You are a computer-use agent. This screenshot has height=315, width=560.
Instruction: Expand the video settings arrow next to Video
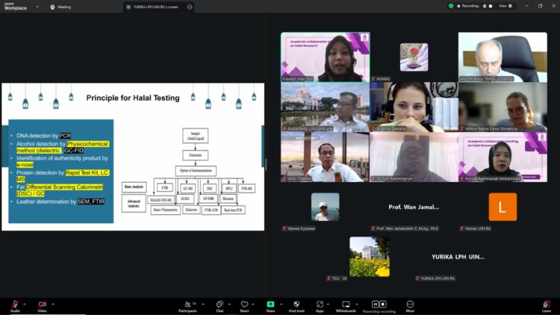[52, 303]
